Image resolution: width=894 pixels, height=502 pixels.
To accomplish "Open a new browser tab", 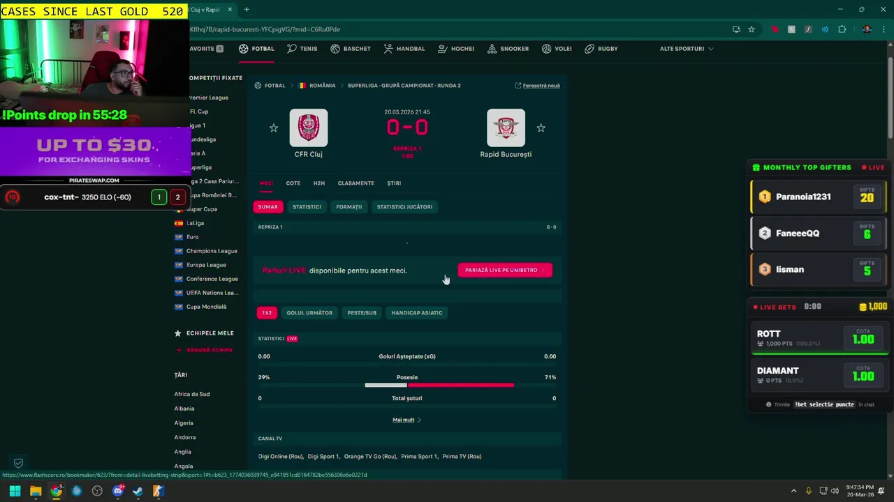I will click(x=247, y=10).
